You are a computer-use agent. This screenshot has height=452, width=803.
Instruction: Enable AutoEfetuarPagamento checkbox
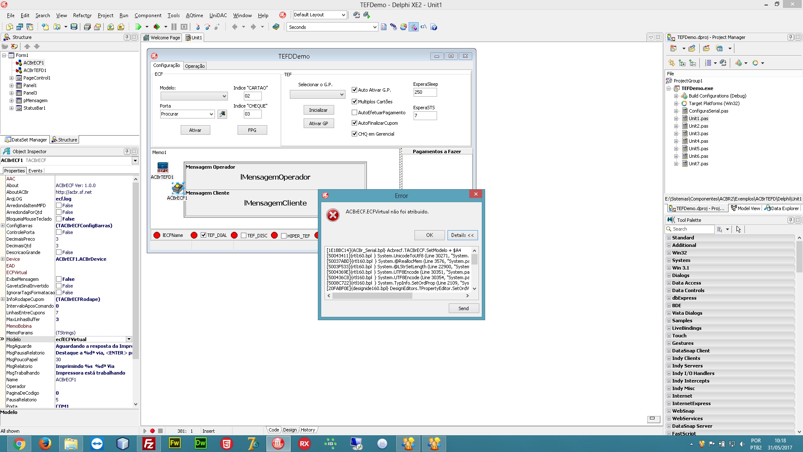tap(355, 113)
